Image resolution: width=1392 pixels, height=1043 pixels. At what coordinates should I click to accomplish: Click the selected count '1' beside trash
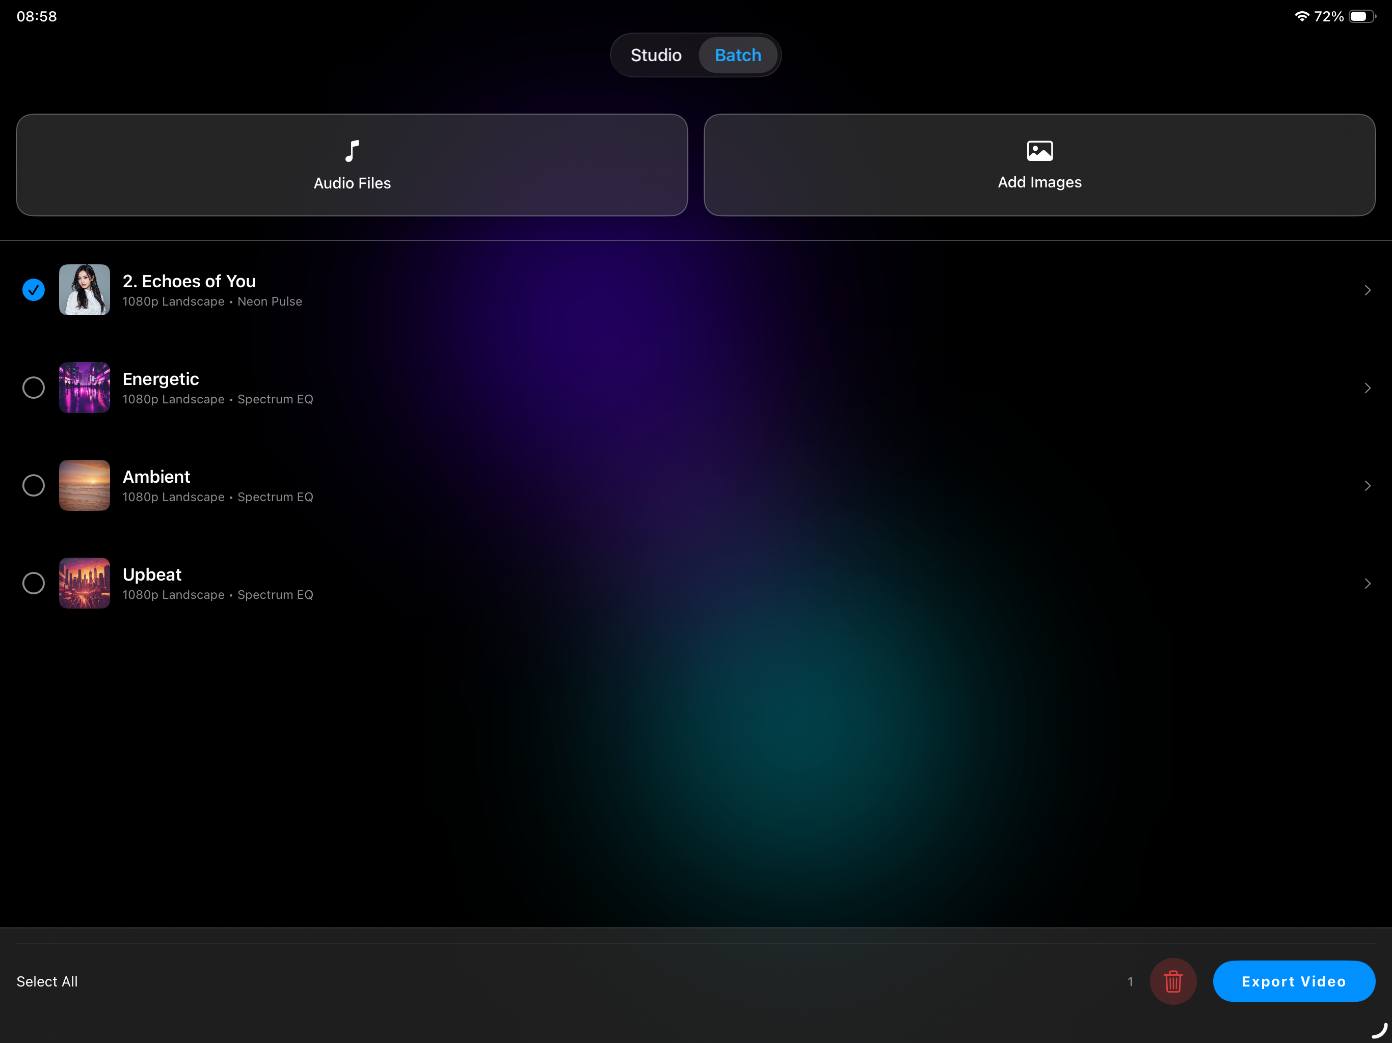coord(1130,981)
